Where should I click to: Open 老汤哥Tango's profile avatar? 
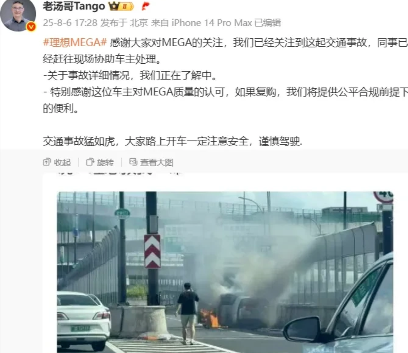(x=18, y=14)
